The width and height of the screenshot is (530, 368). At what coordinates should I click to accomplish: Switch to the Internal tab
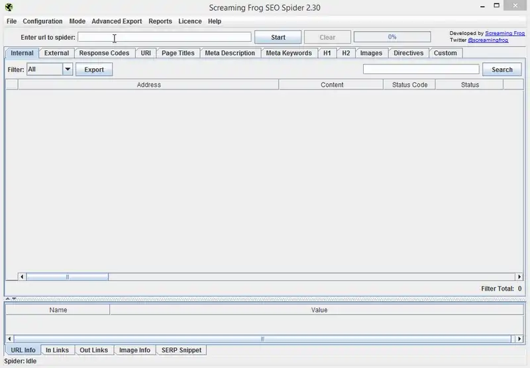pyautogui.click(x=22, y=53)
